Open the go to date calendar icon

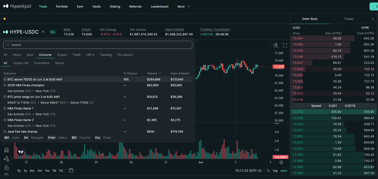click(71, 171)
